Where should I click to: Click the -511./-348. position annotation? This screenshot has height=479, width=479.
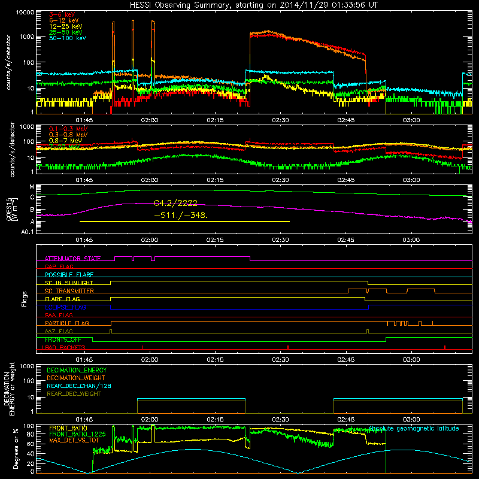tap(181, 215)
